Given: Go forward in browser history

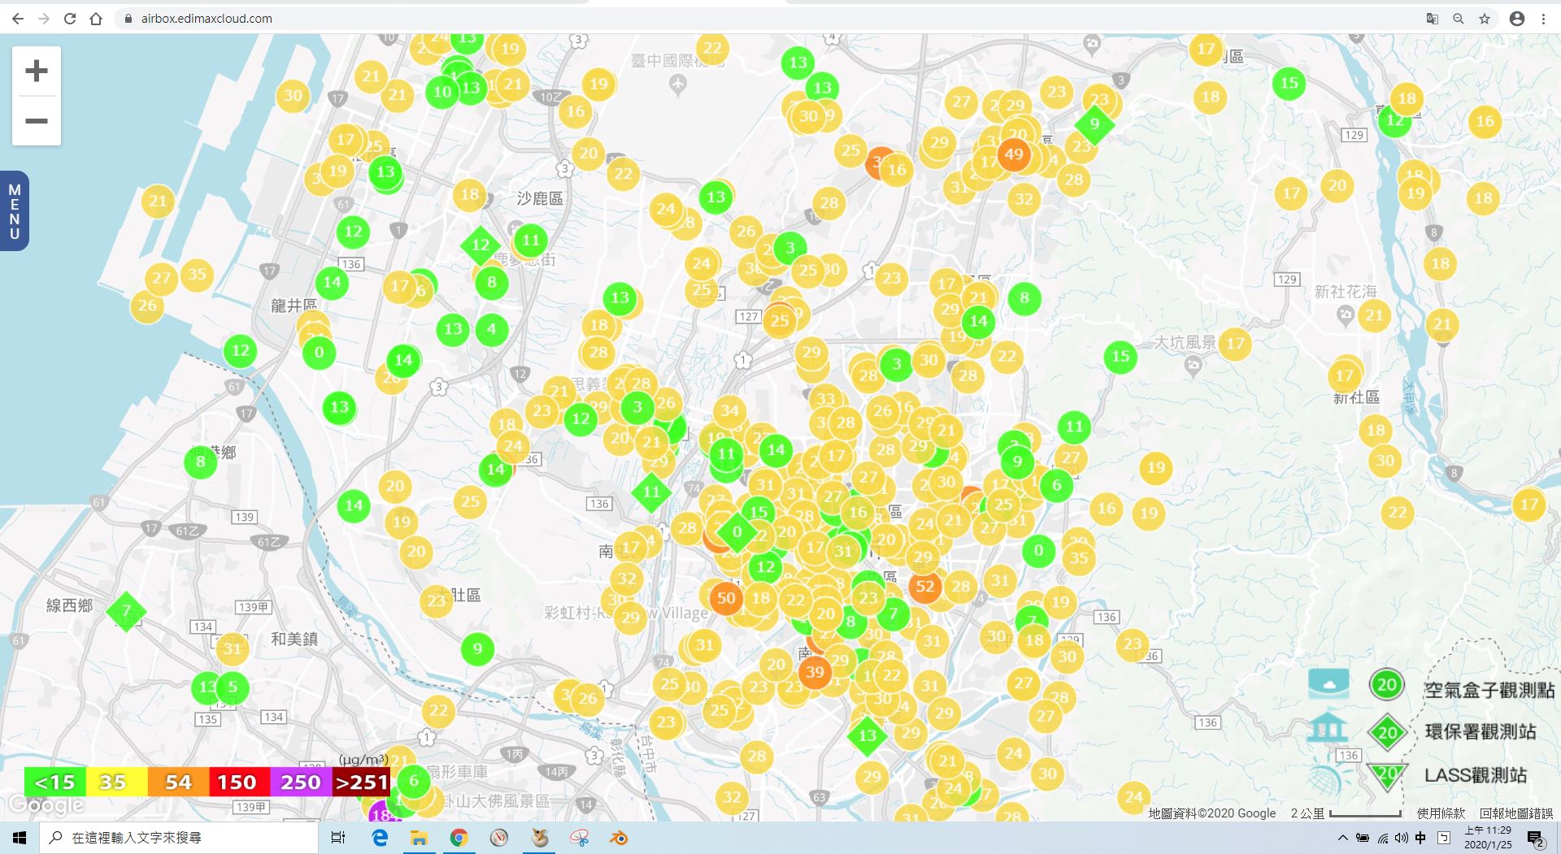Looking at the screenshot, I should click(44, 18).
